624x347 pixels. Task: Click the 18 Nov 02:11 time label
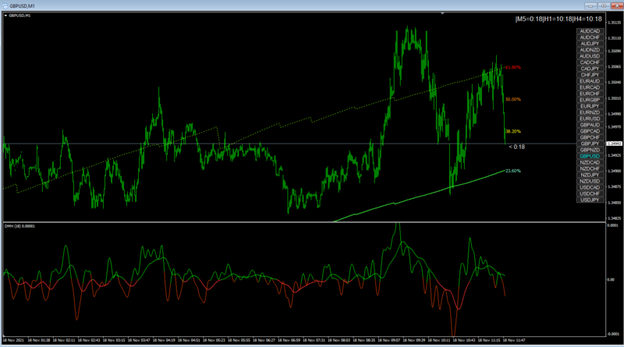64,340
